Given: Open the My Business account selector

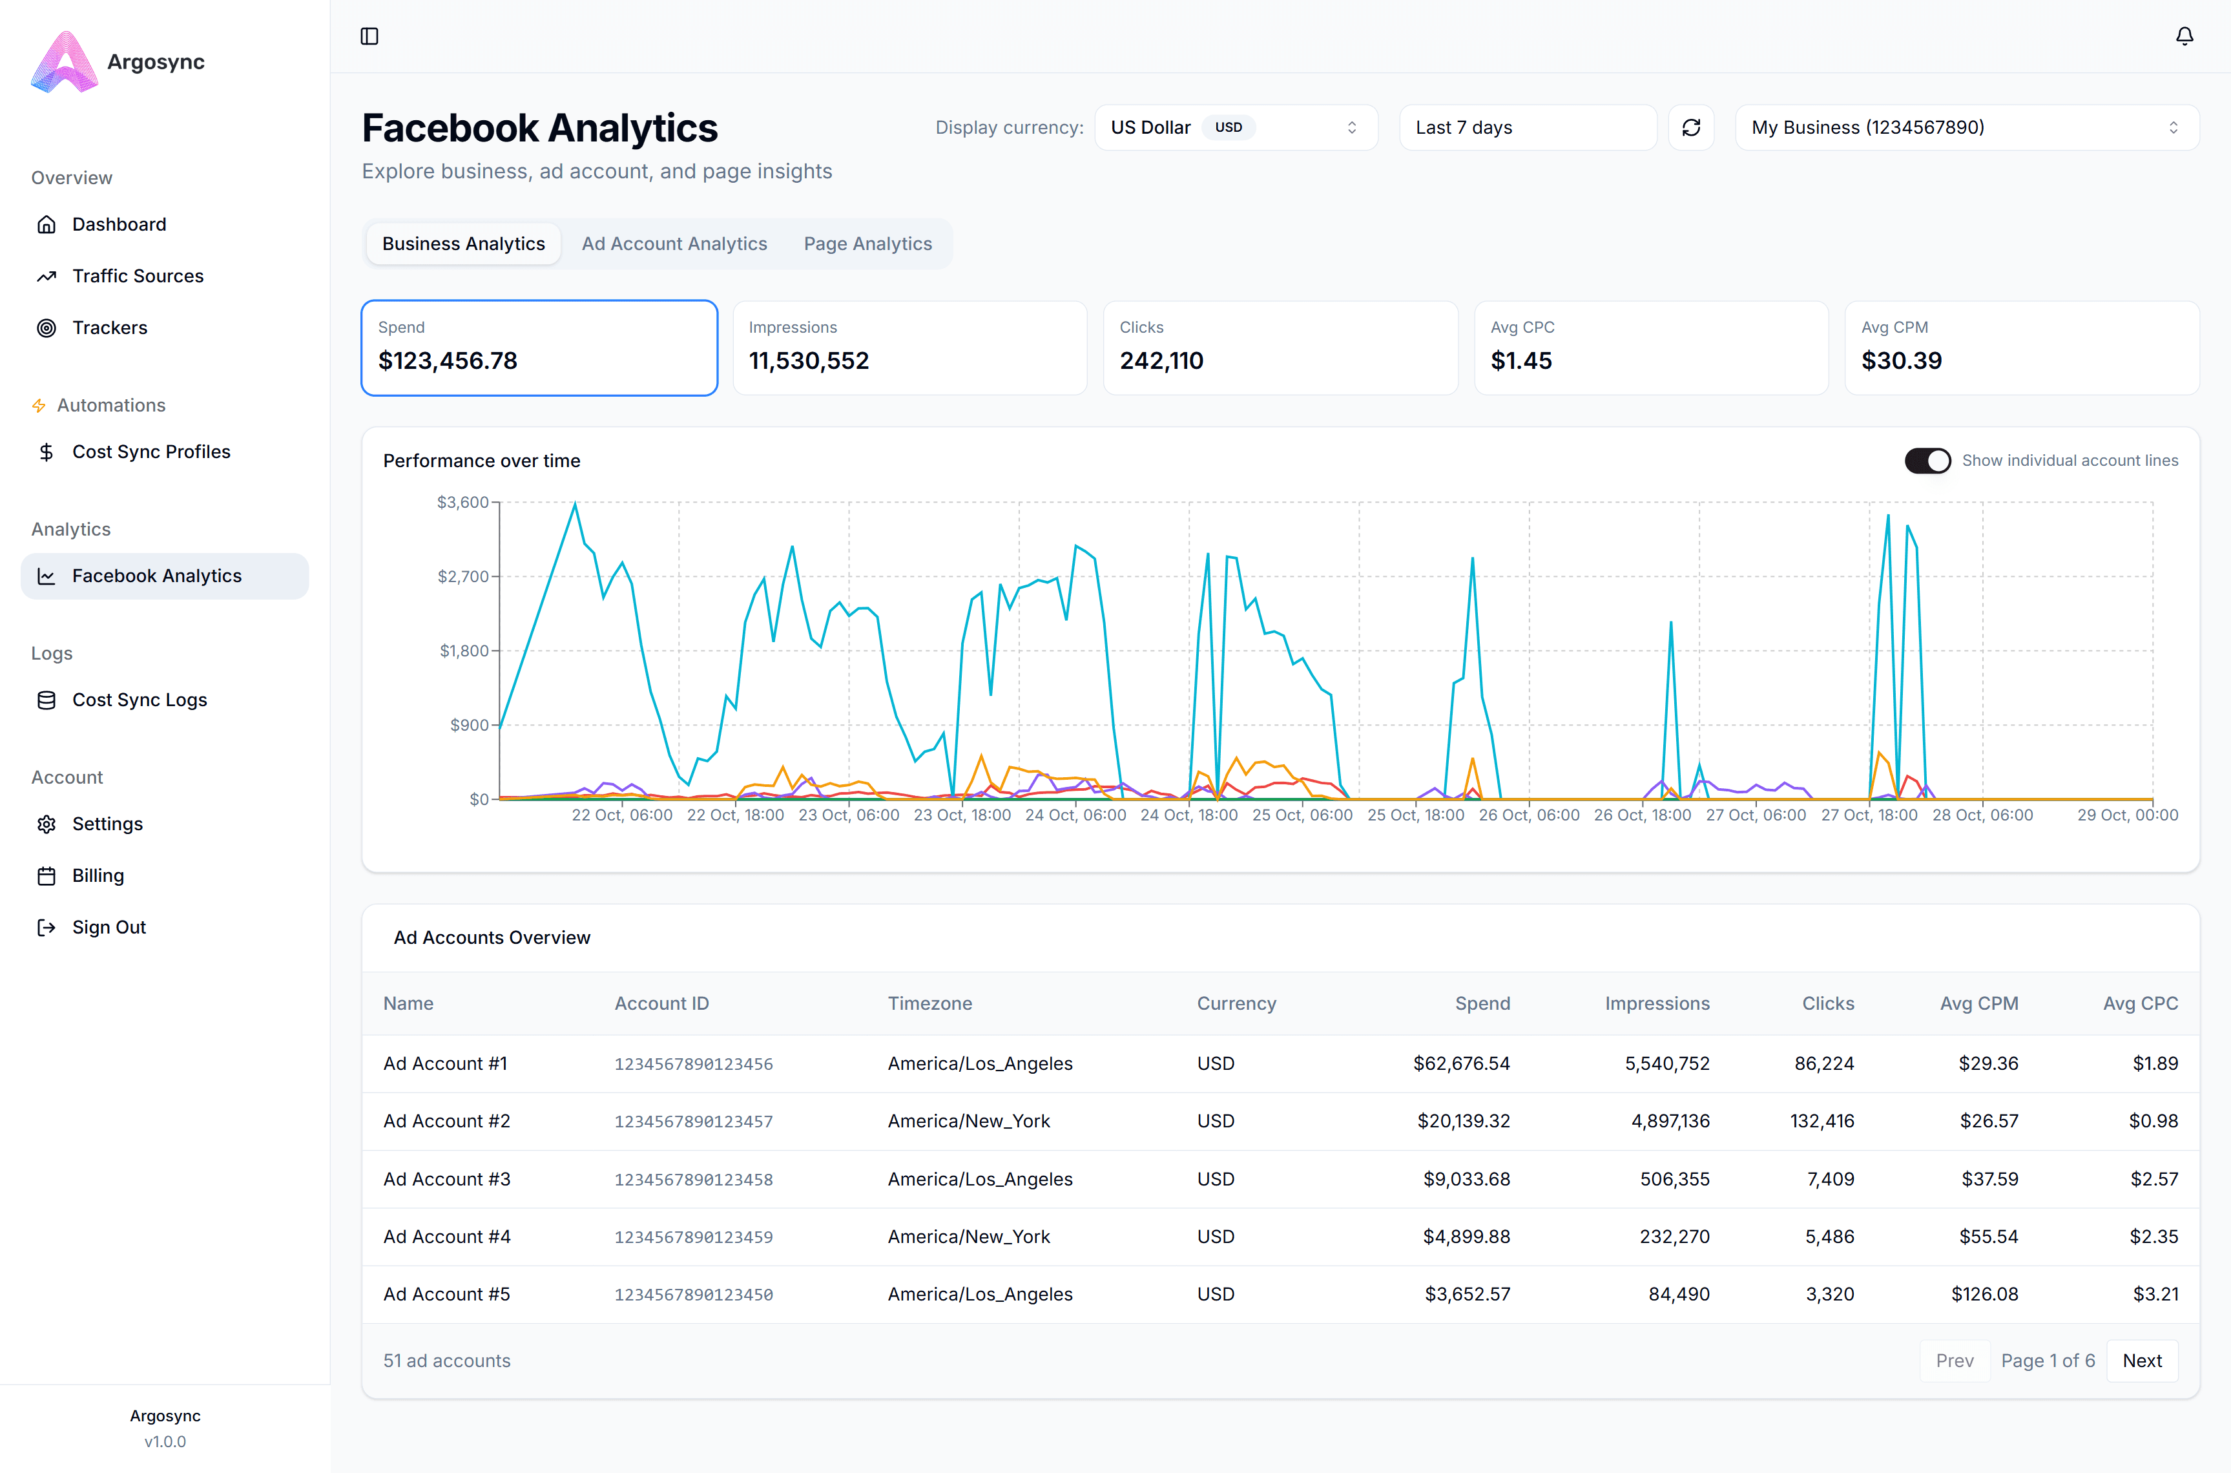Looking at the screenshot, I should (x=1966, y=127).
